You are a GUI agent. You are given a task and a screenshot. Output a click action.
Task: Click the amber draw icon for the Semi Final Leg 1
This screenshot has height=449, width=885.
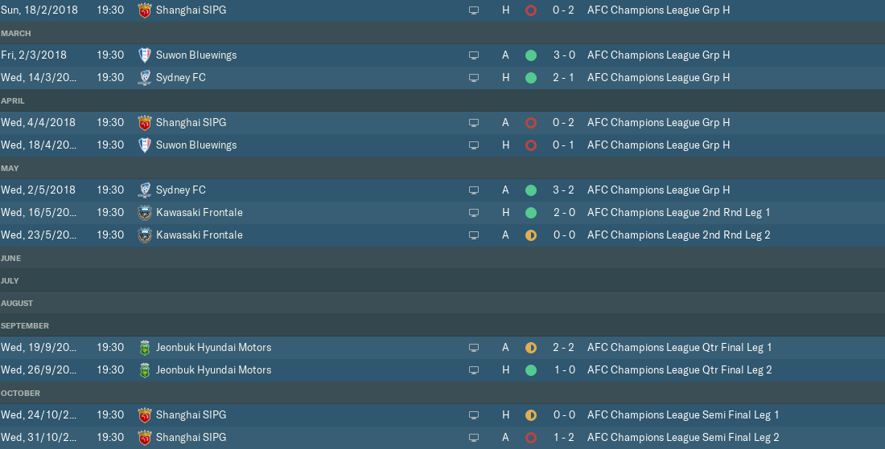tap(530, 415)
